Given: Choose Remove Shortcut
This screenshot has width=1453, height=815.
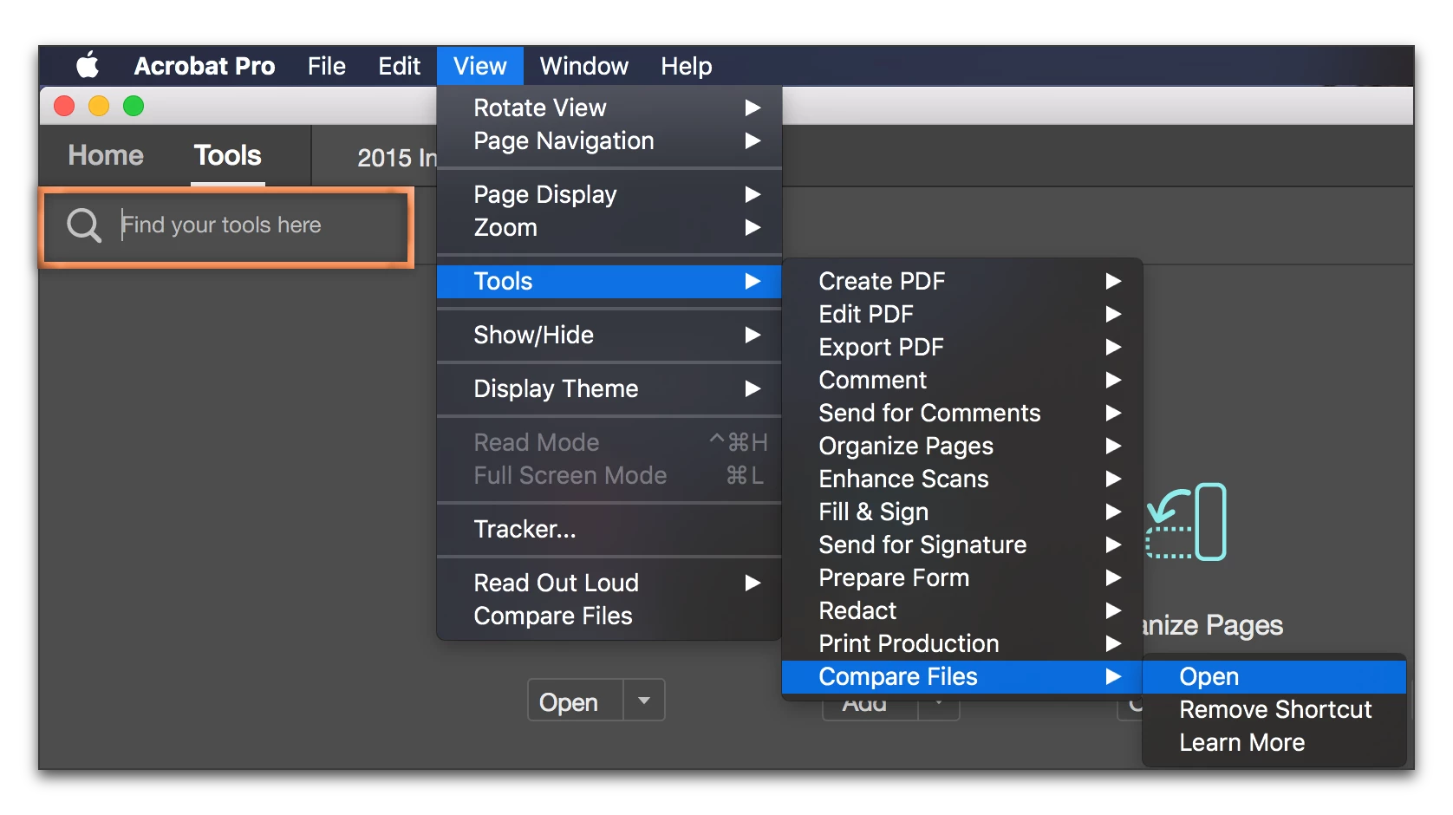Looking at the screenshot, I should click(x=1274, y=709).
